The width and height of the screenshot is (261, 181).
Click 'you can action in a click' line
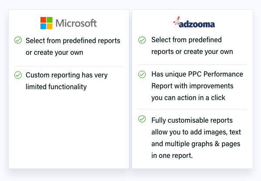pyautogui.click(x=188, y=98)
